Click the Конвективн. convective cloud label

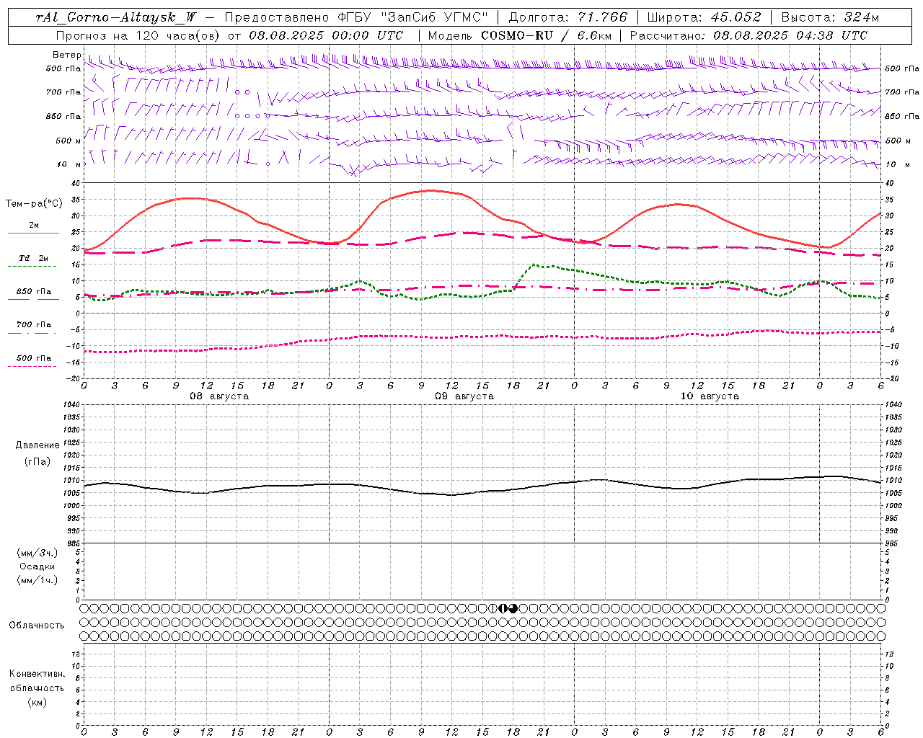(x=37, y=674)
